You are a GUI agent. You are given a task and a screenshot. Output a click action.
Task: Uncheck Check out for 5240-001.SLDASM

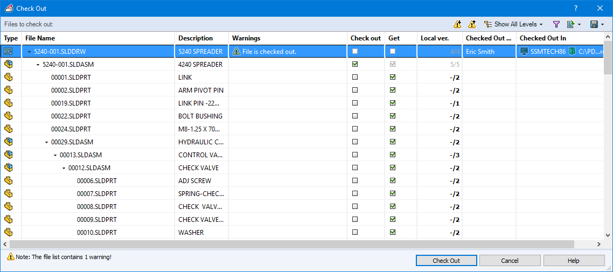[354, 64]
